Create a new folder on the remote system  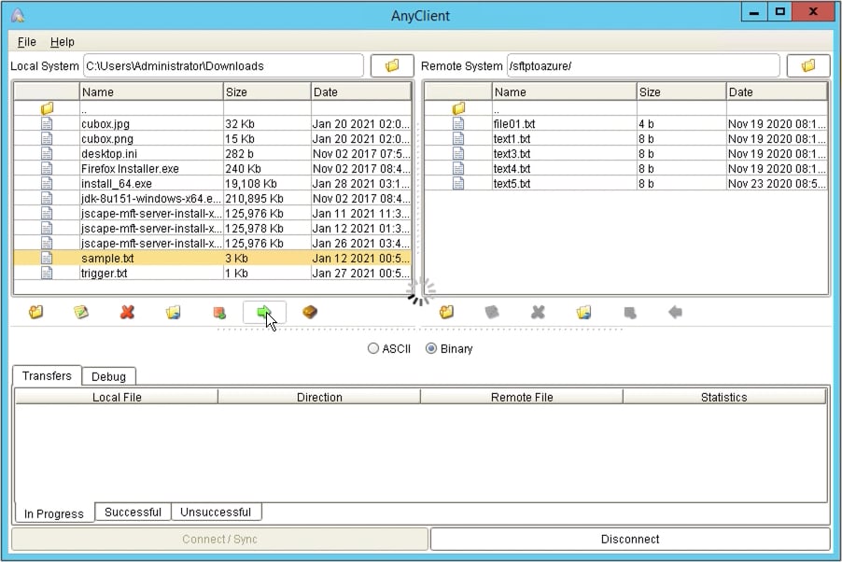[446, 312]
